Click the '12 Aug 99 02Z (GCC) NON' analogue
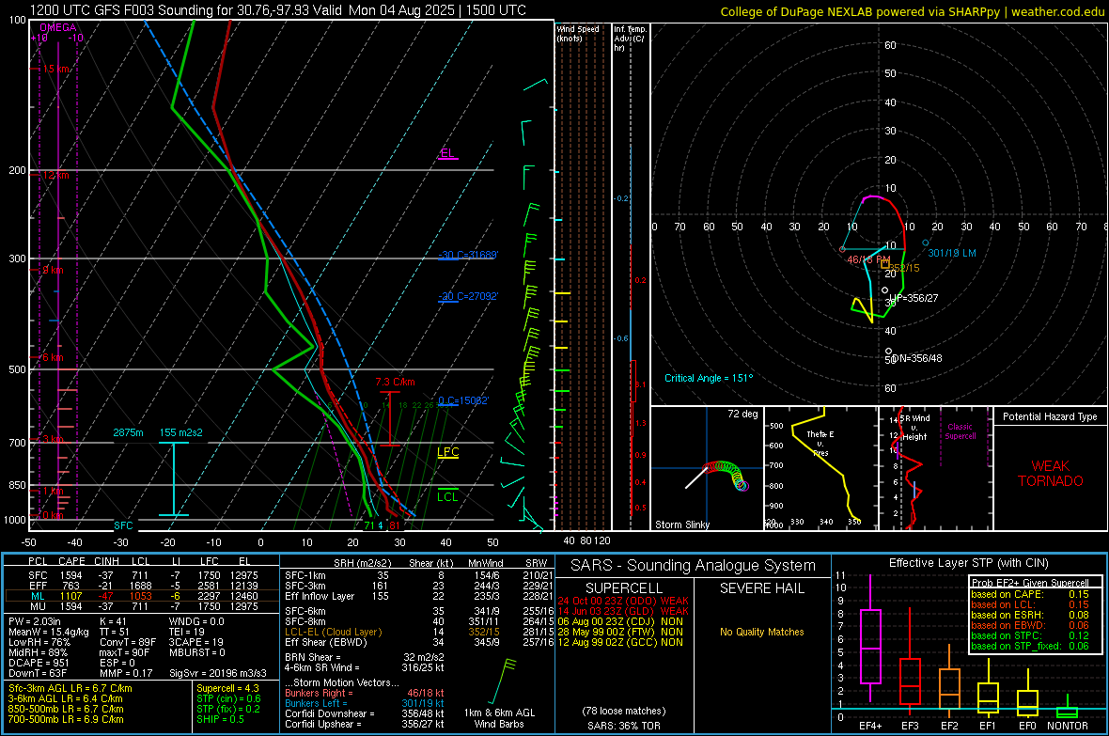The image size is (1109, 736). [x=620, y=642]
